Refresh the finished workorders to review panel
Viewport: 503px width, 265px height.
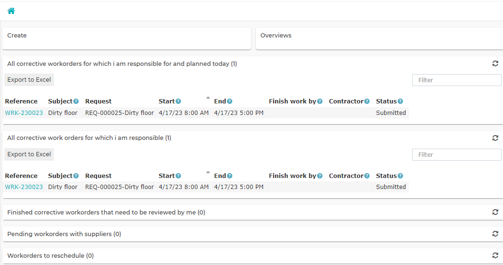point(495,212)
